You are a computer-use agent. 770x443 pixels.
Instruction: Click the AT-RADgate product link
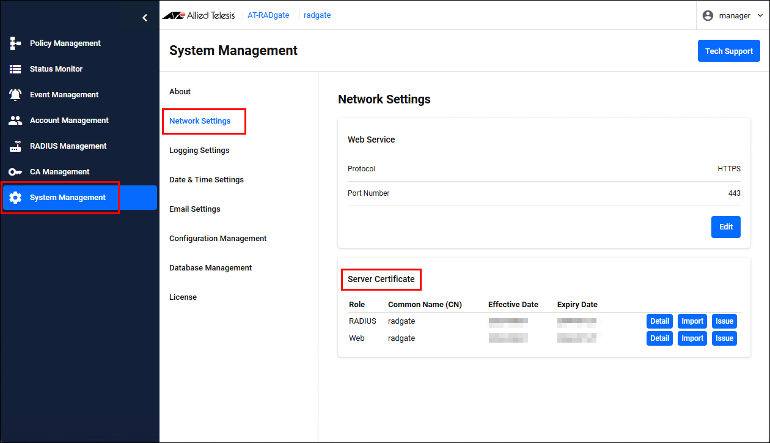point(268,15)
